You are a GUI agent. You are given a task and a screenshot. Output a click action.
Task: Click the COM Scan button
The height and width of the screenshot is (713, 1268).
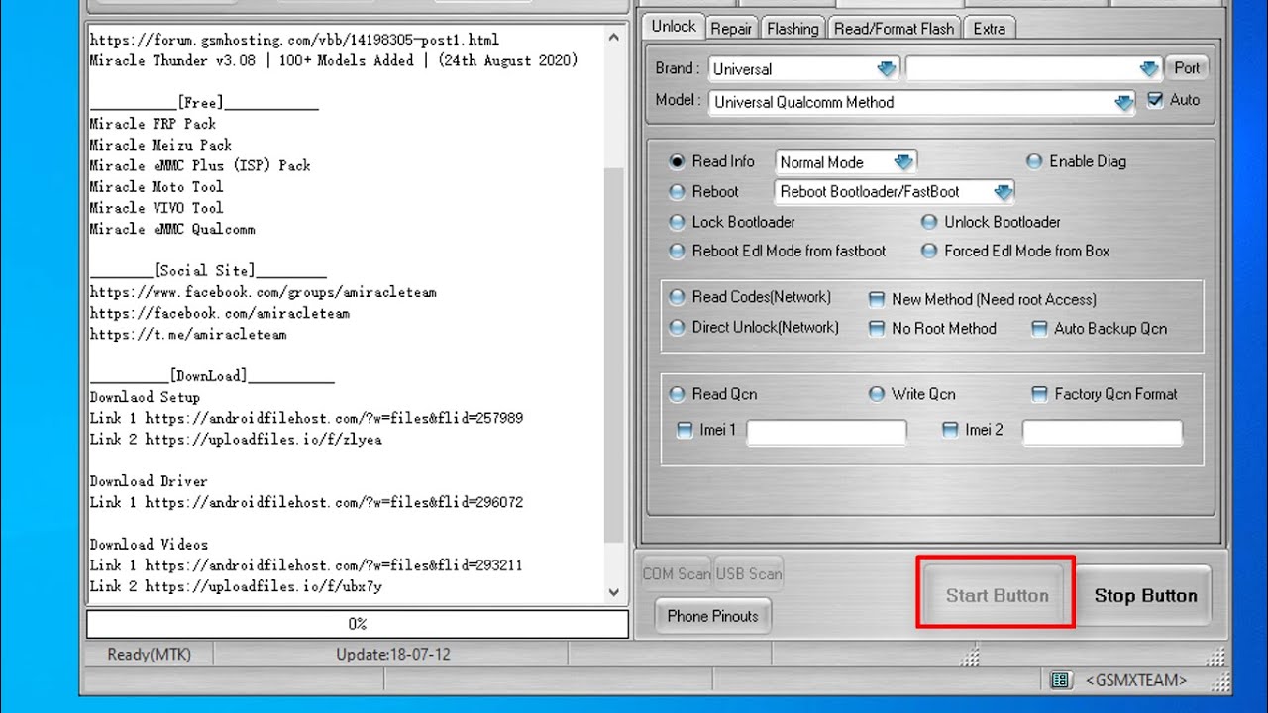coord(677,573)
